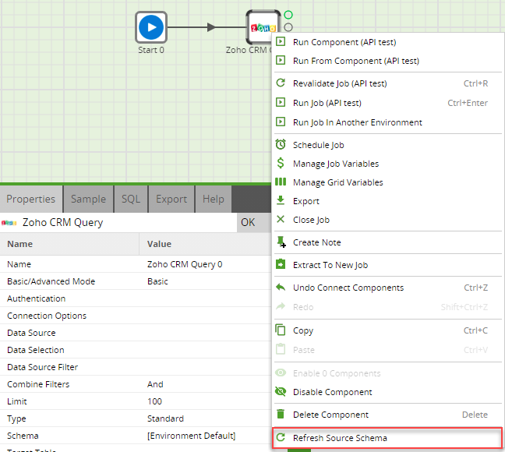
Task: Click the Export download arrow icon
Action: (281, 200)
